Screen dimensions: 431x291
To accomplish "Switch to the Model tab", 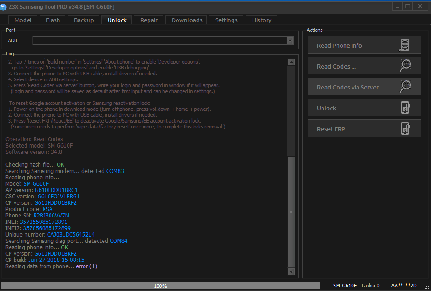I will point(23,20).
